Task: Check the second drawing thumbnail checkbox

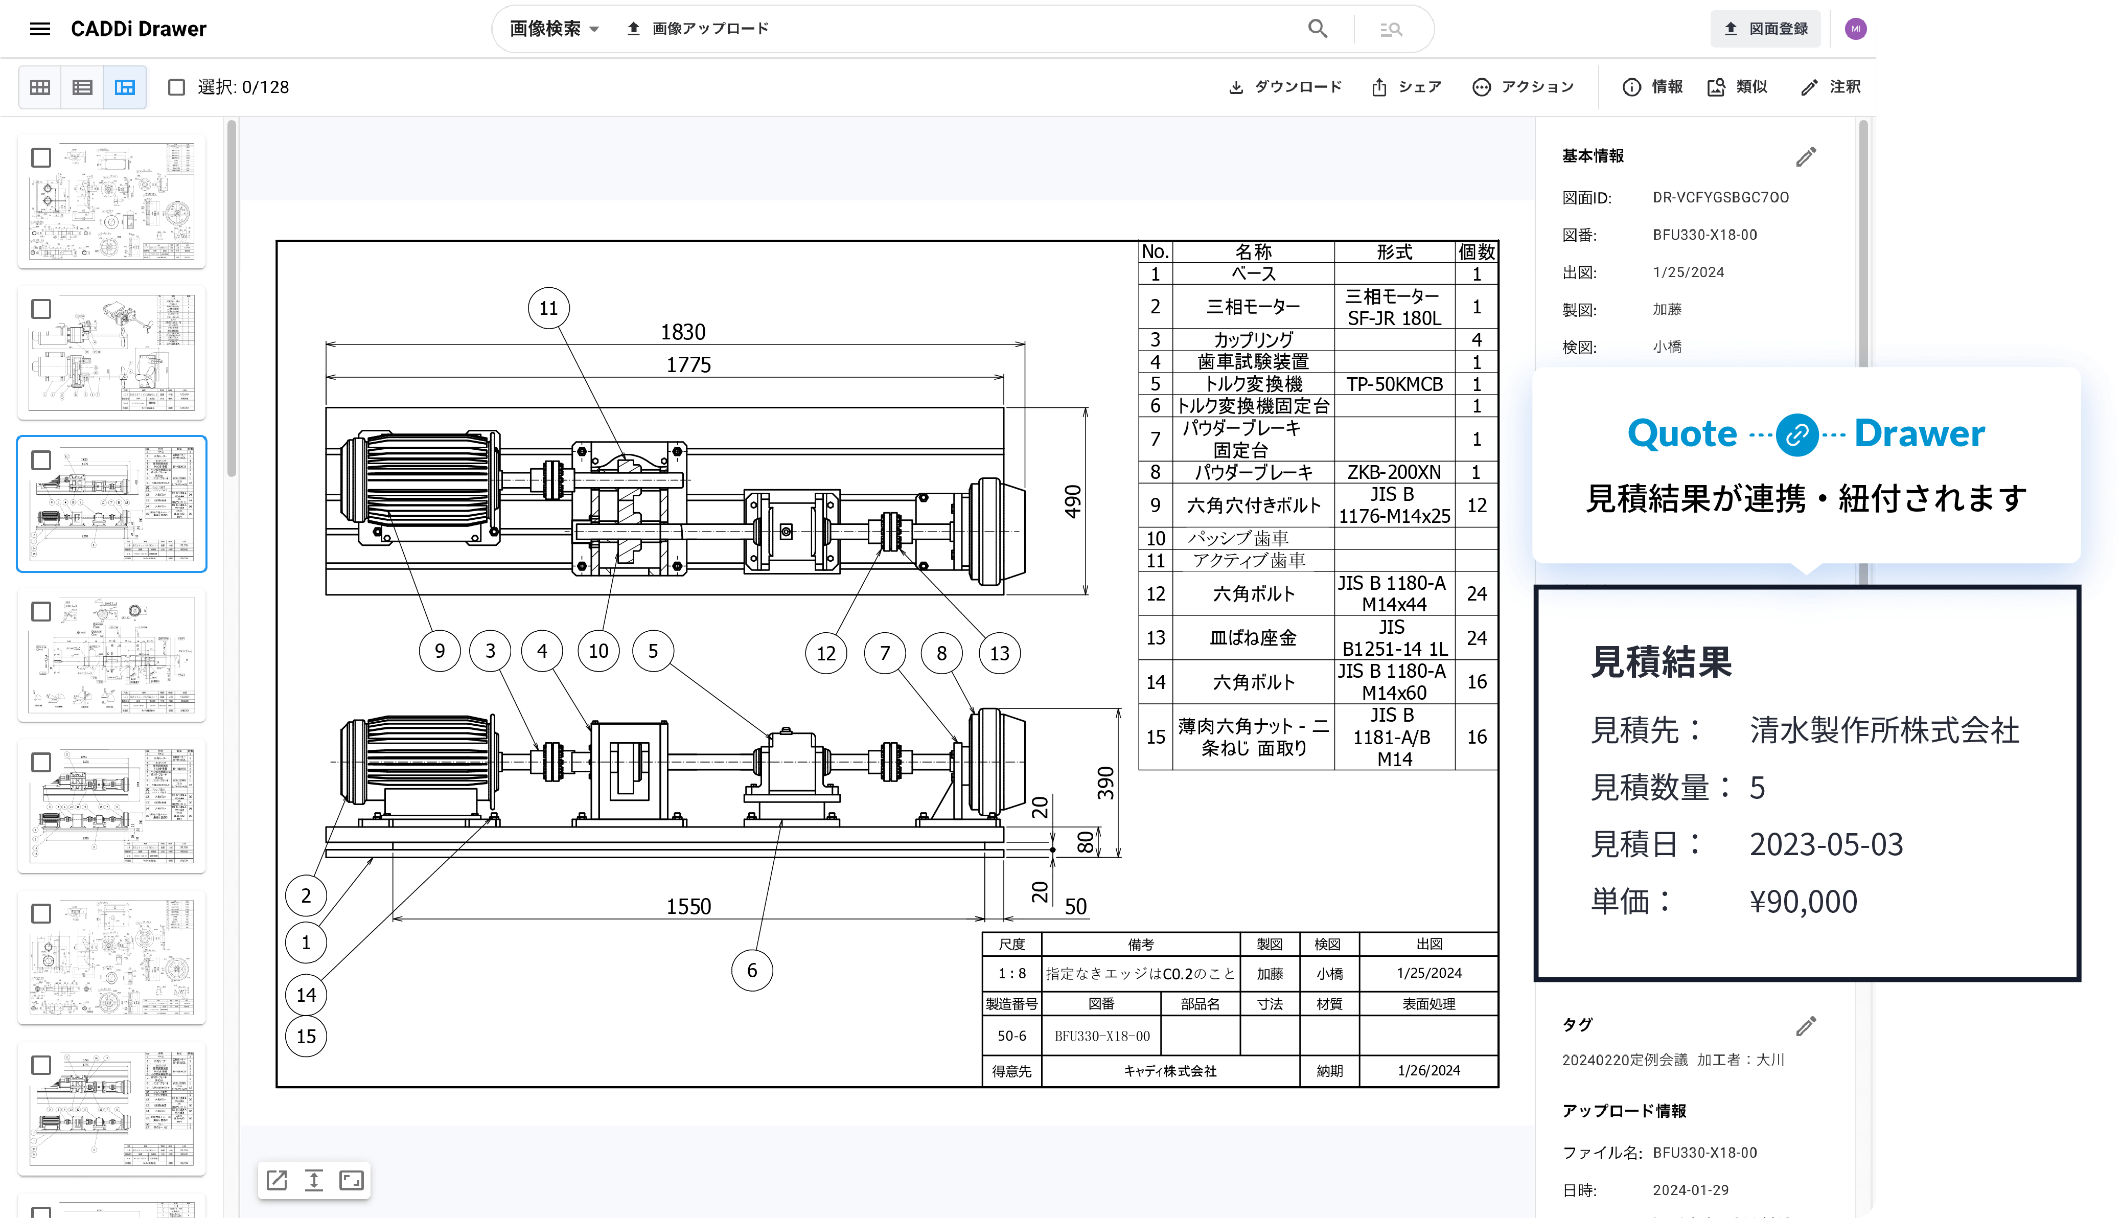Action: [41, 309]
